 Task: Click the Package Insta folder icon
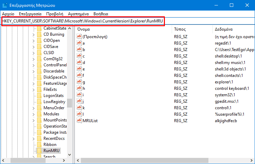[39, 132]
